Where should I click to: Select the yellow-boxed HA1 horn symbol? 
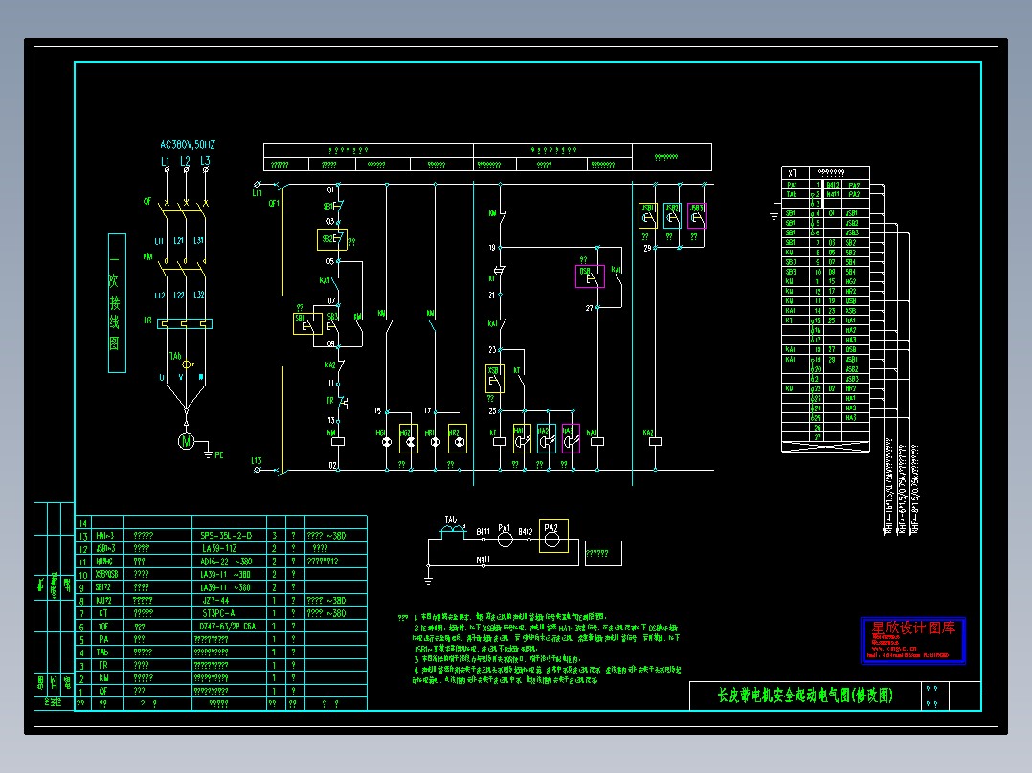point(522,439)
